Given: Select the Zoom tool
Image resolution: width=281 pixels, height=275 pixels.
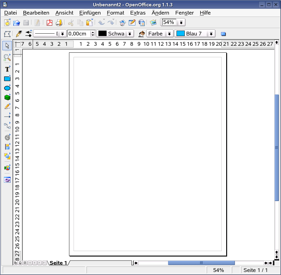Looking at the screenshot, I should (7, 58).
